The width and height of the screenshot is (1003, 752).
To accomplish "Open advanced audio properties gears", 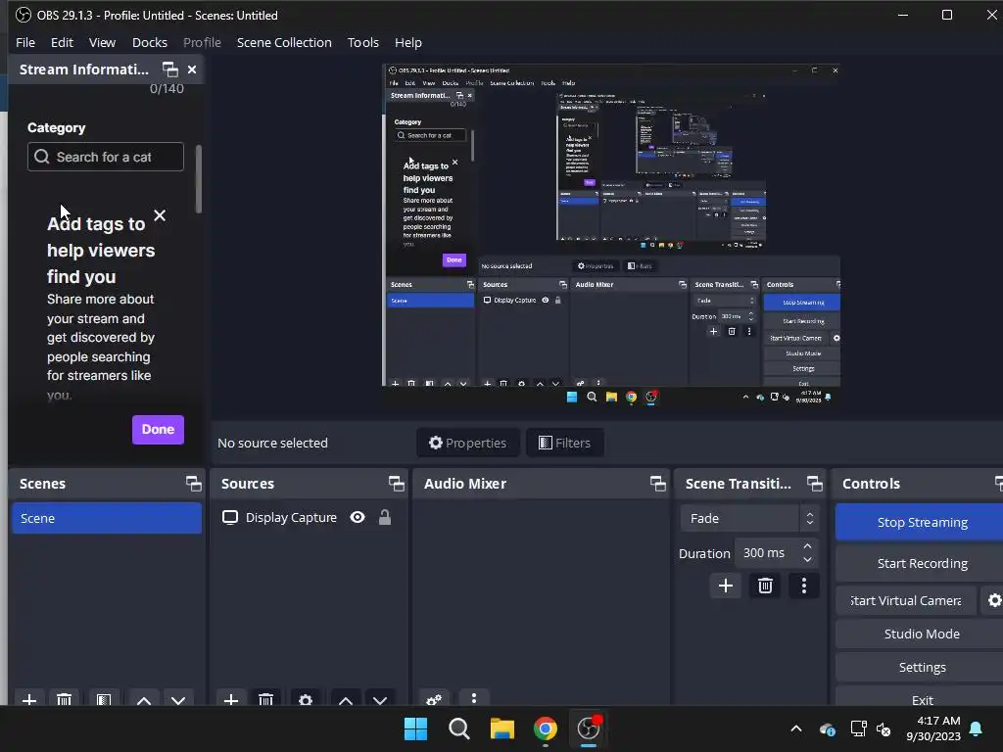I will click(434, 699).
